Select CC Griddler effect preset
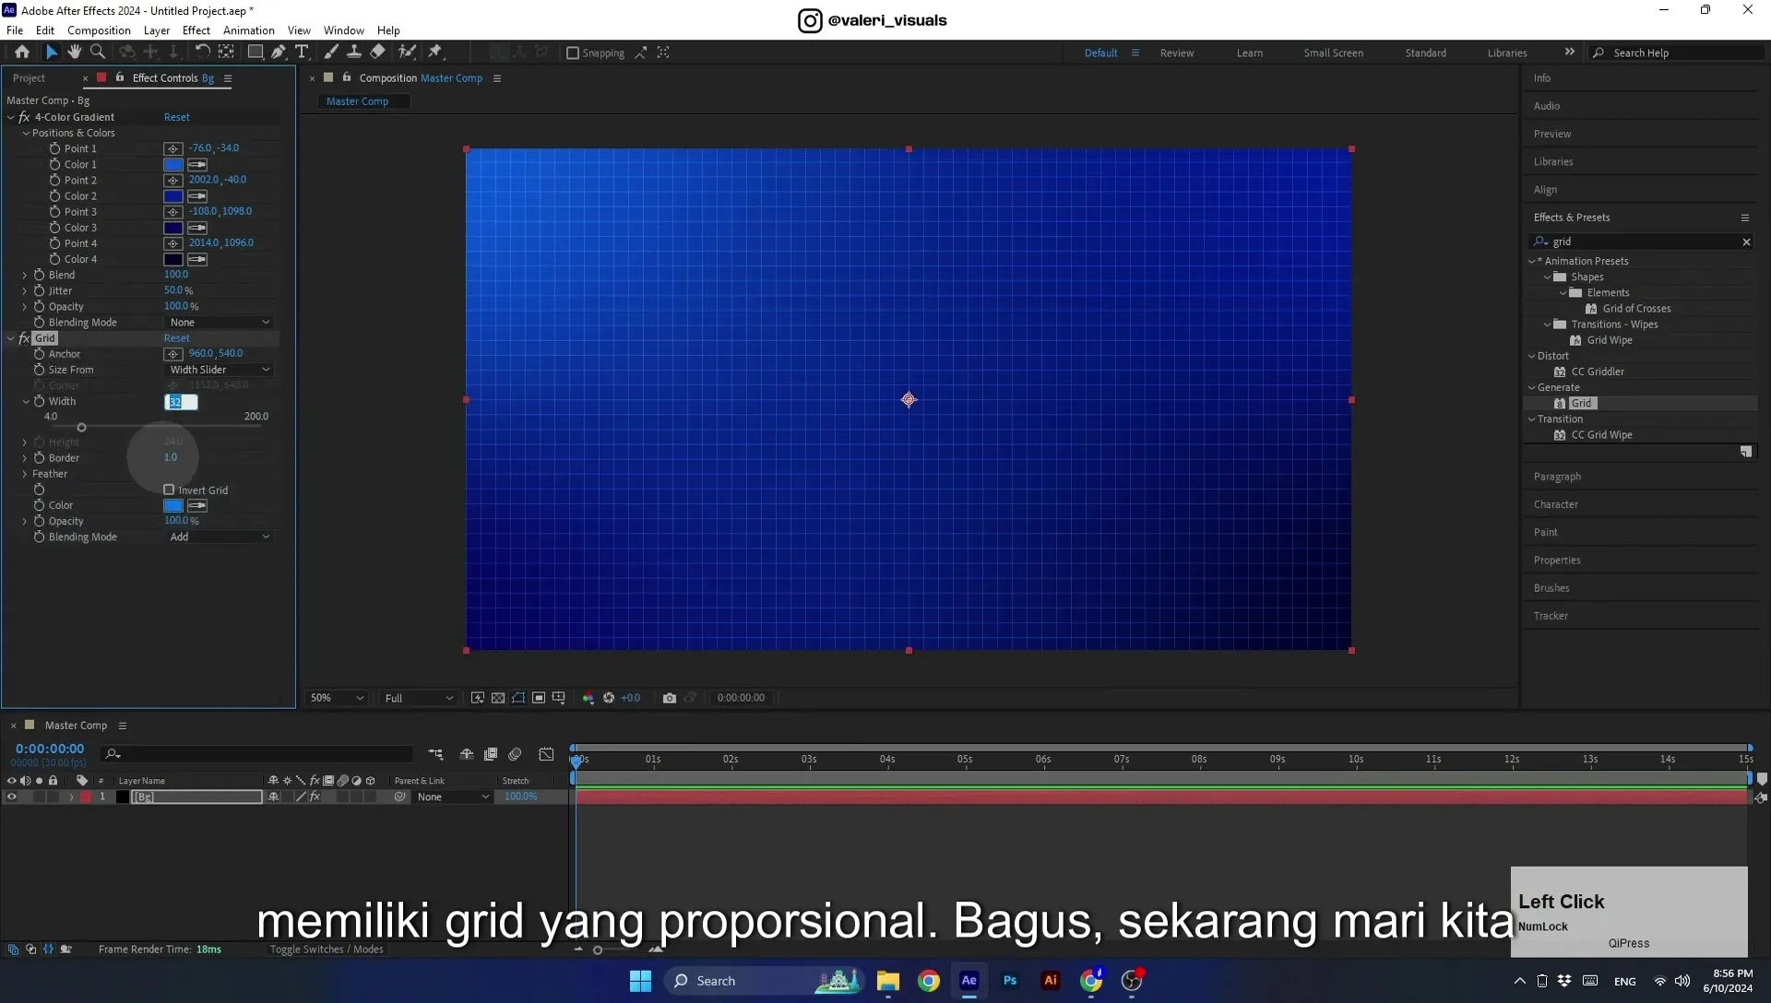Image resolution: width=1771 pixels, height=1003 pixels. (1598, 372)
